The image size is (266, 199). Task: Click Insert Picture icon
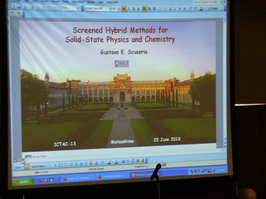pos(96,163)
